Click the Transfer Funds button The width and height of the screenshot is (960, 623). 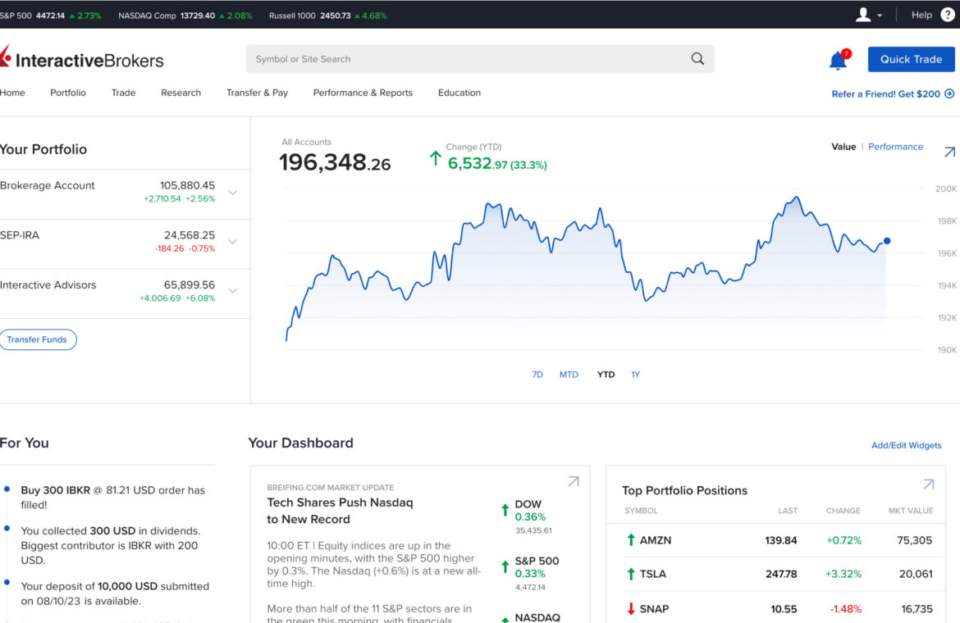[x=37, y=339]
